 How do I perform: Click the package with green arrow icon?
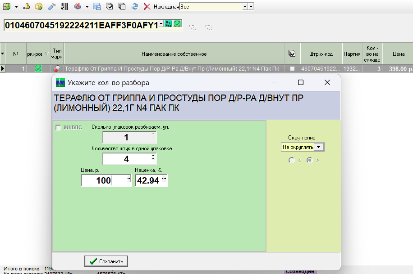coord(39,6)
